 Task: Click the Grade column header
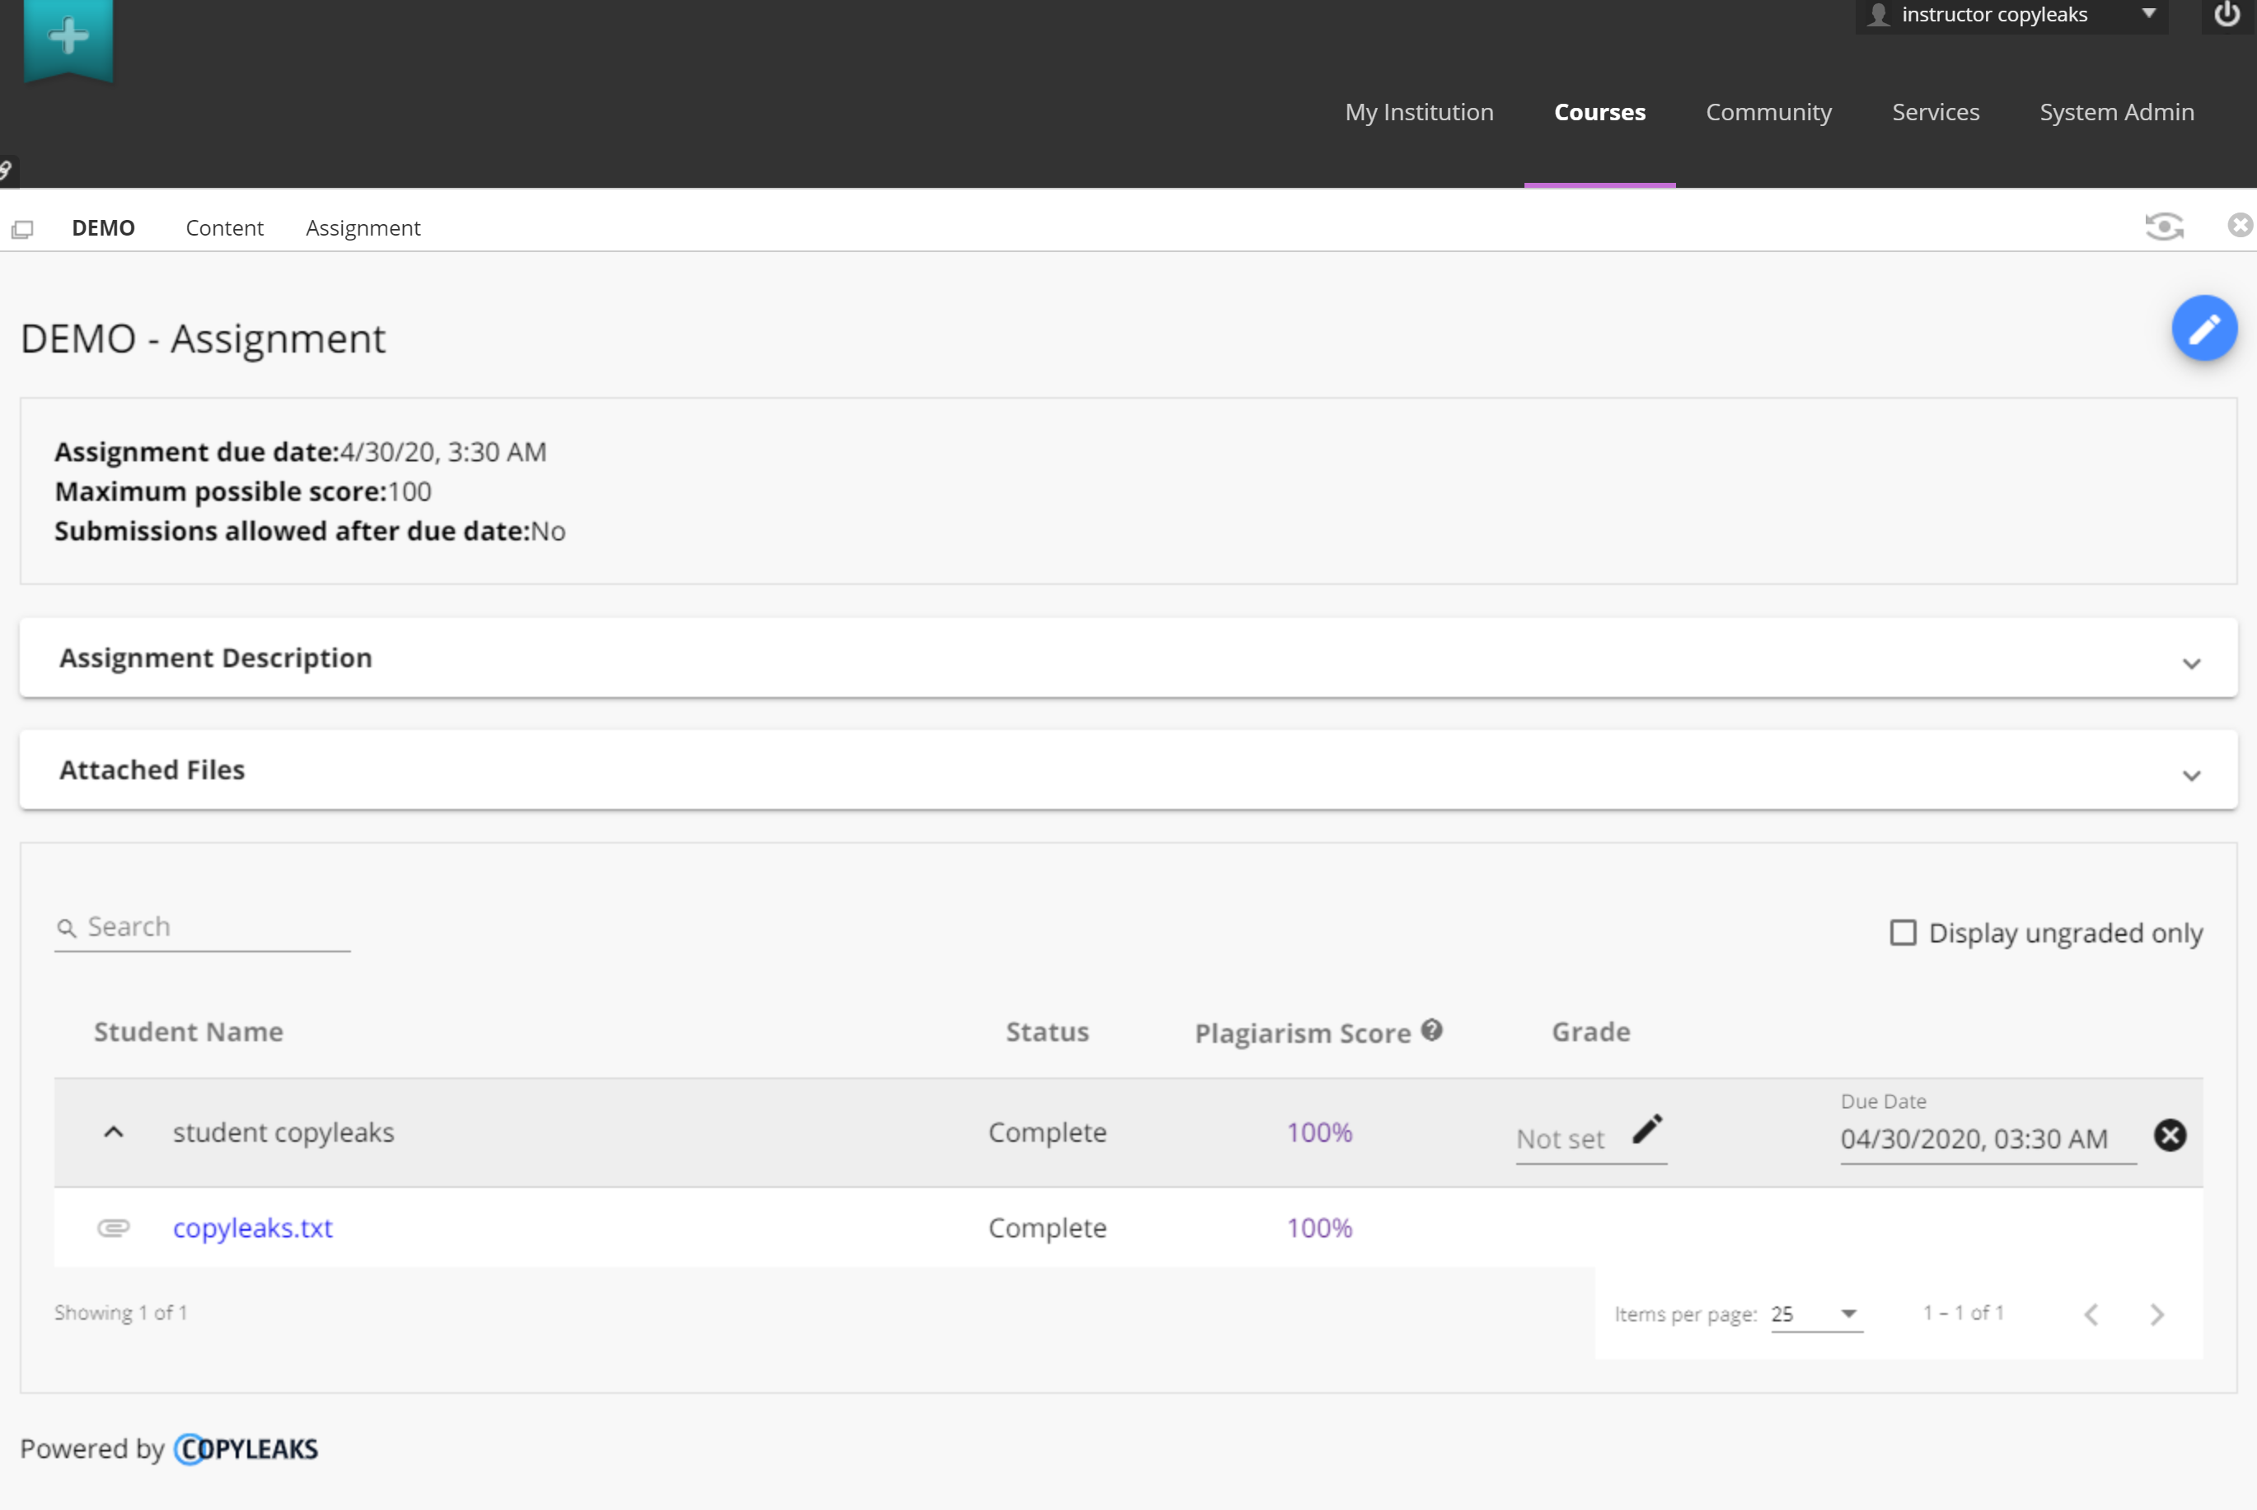pyautogui.click(x=1590, y=1031)
